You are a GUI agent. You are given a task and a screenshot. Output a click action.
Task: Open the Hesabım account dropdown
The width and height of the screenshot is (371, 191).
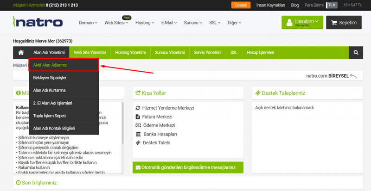pyautogui.click(x=302, y=22)
